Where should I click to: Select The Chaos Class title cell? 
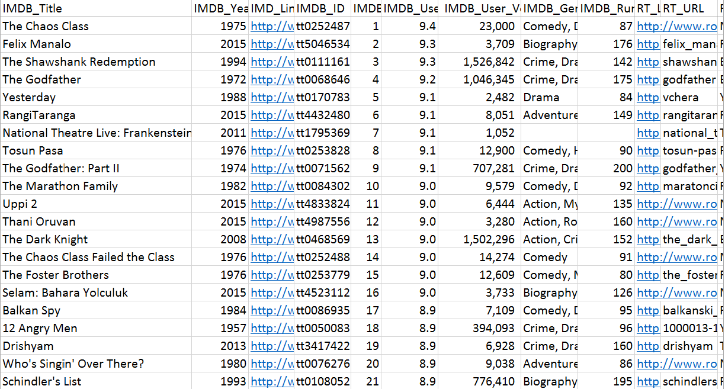[97, 26]
